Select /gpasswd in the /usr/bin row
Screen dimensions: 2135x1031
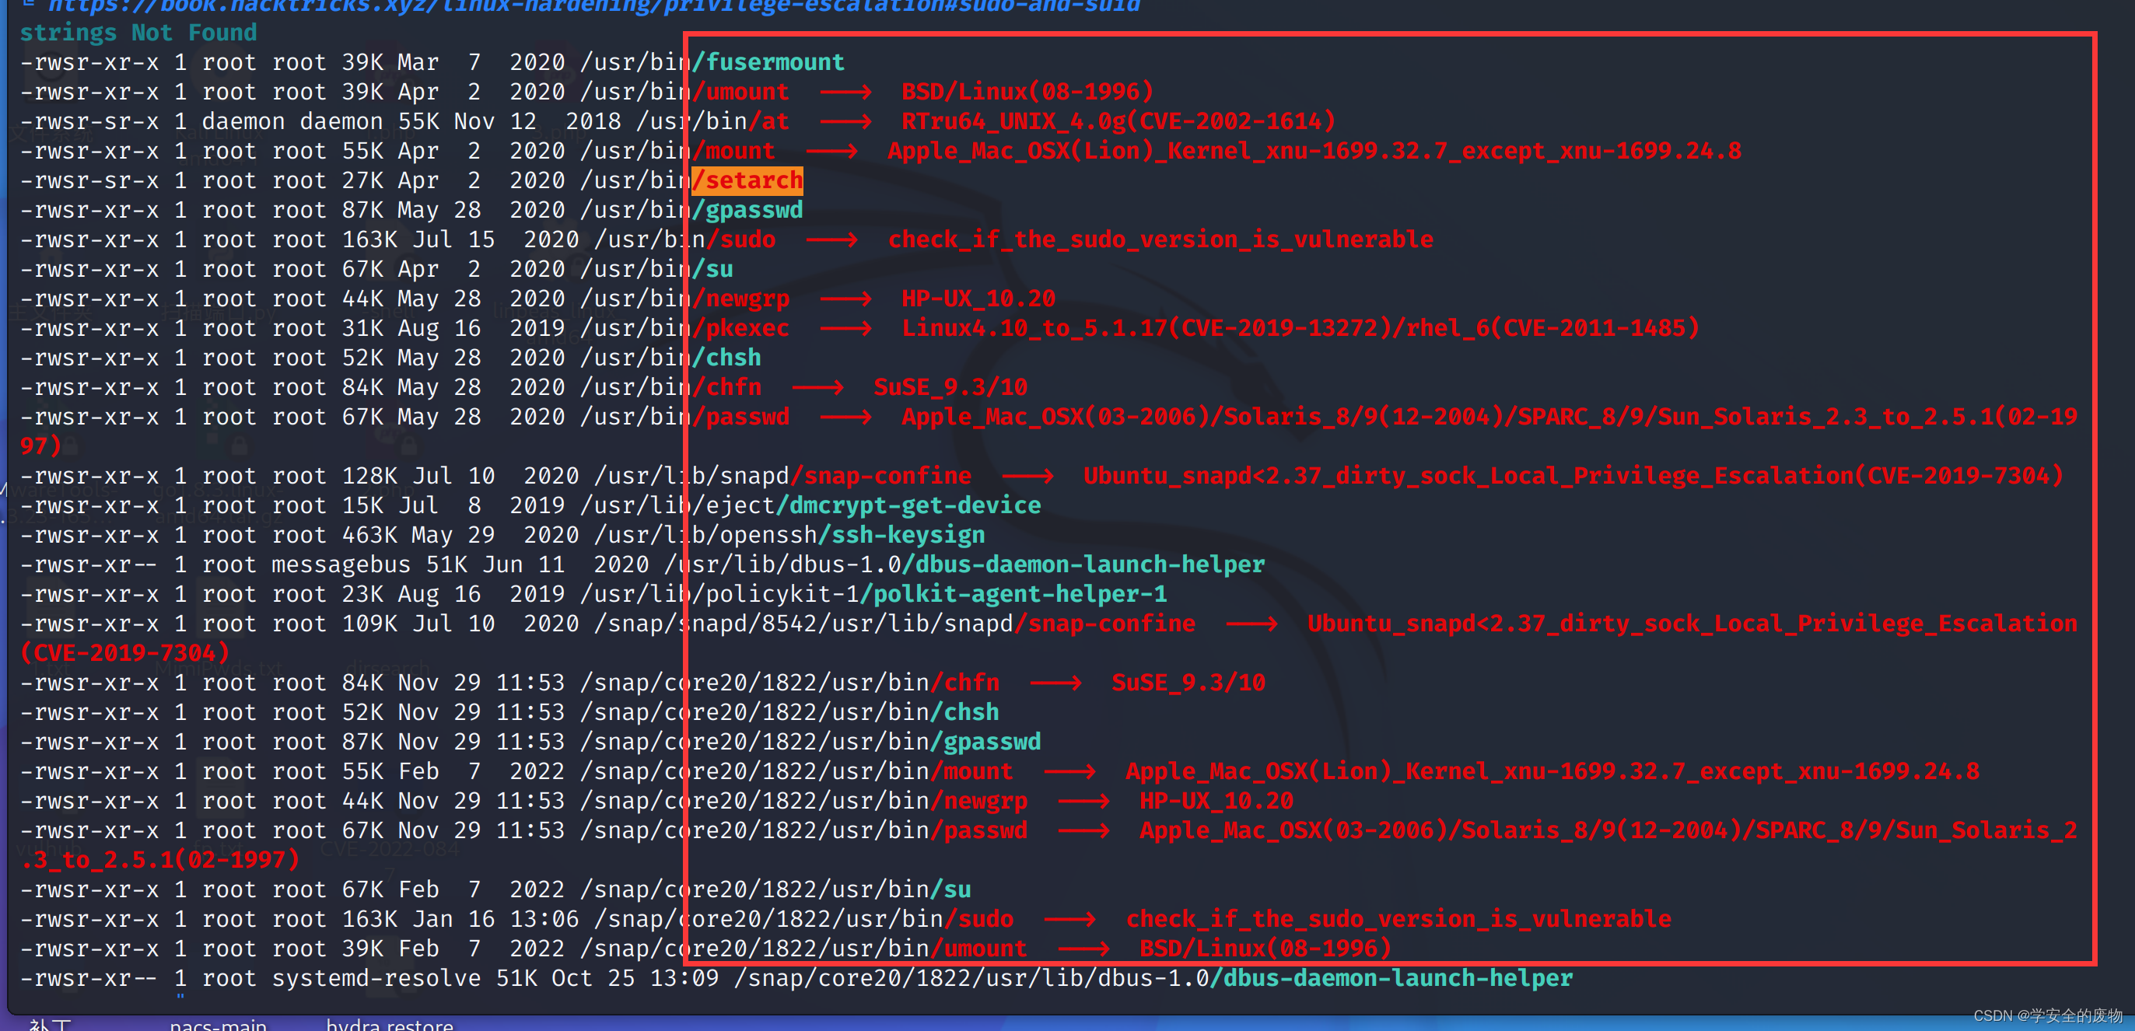(x=747, y=211)
